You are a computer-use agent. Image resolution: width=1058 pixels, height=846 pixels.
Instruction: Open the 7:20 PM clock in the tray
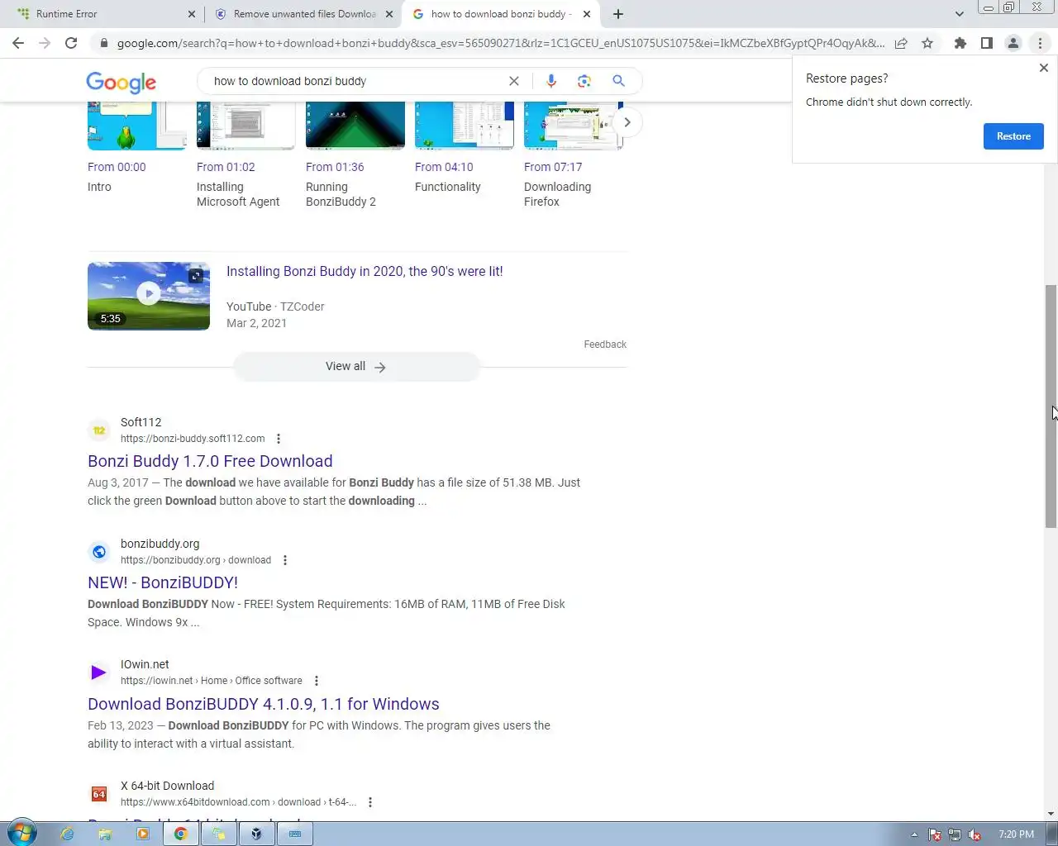1016,834
